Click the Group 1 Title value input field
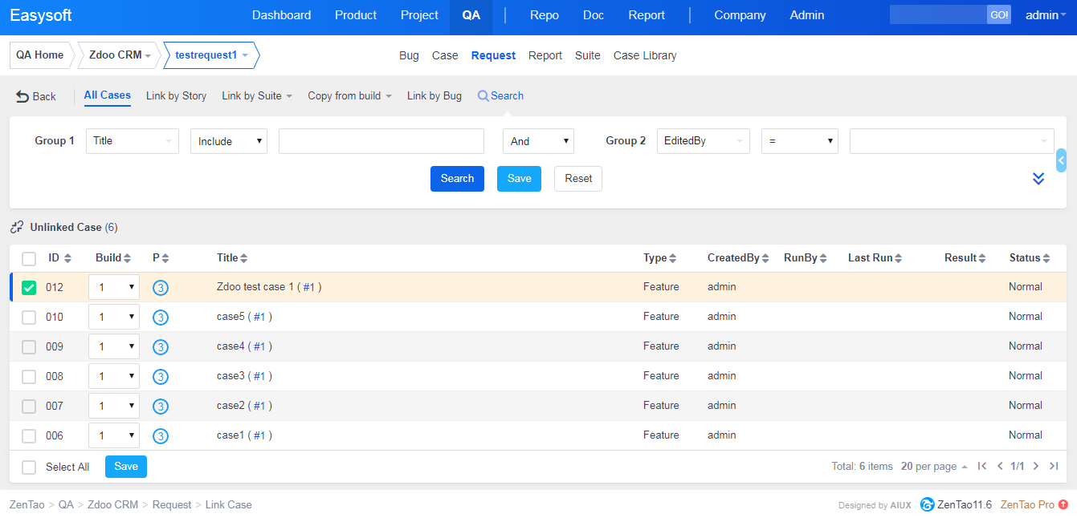Viewport: 1077px width, 518px height. 381,141
